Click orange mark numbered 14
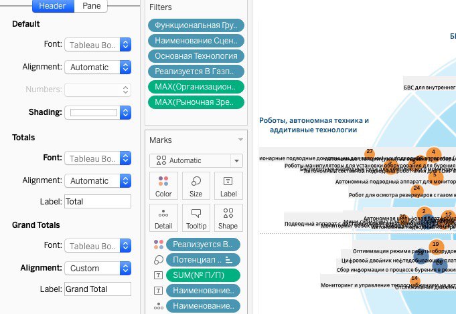This screenshot has height=314, width=456. tap(414, 279)
